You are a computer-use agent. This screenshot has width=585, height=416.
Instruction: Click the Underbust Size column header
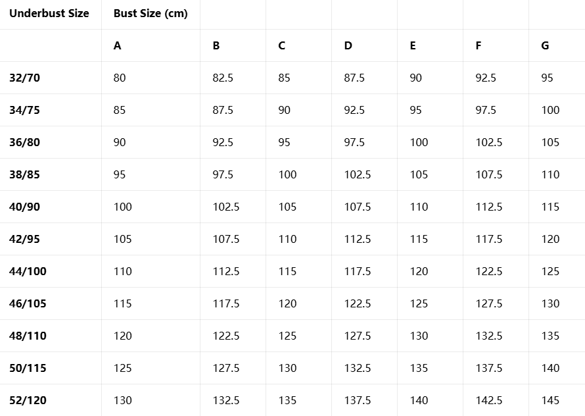point(49,14)
